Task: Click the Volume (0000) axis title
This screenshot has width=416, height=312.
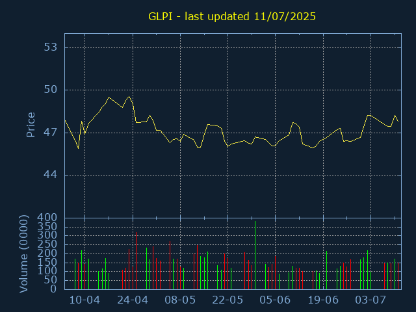Action: [x=23, y=254]
